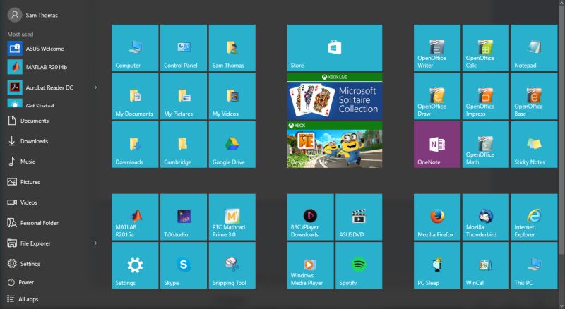
Task: Expand Acrobat Reader DC jump list arrow
Action: 95,87
